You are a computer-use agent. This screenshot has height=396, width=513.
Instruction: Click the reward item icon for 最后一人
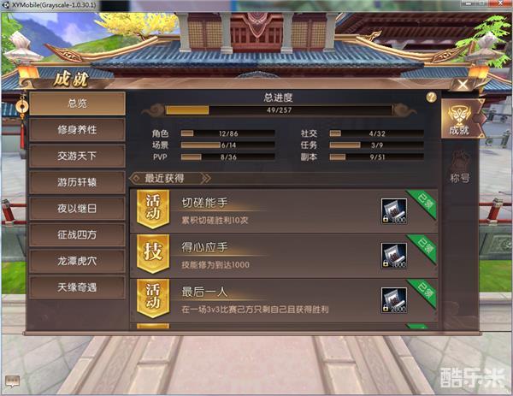pos(394,300)
